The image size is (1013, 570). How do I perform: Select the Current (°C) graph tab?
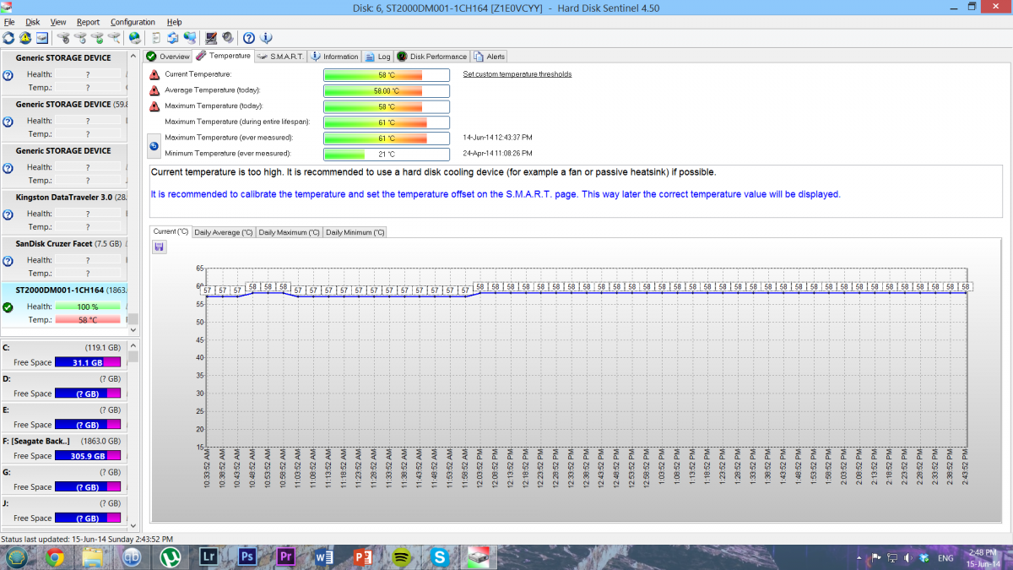(x=171, y=231)
